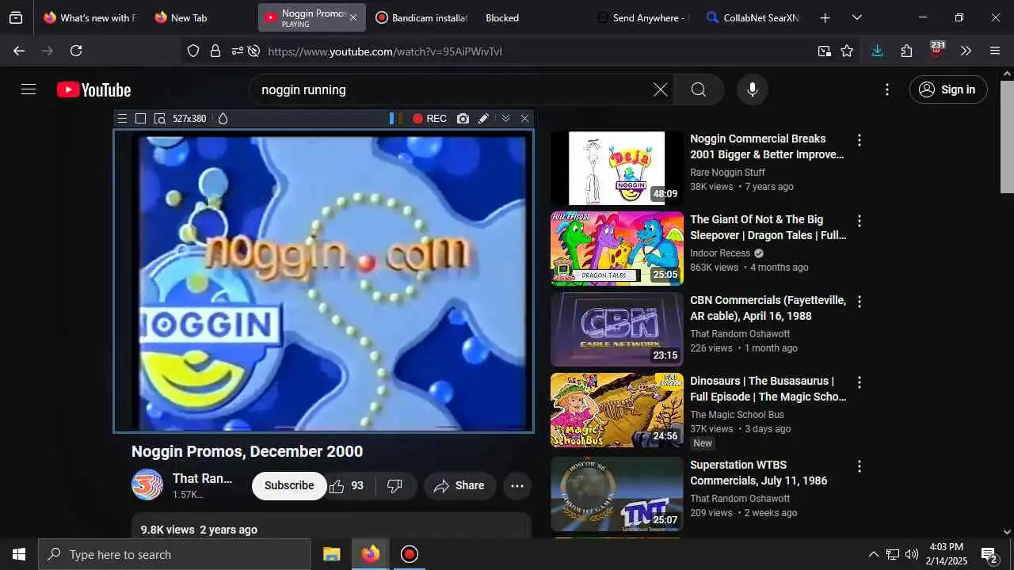Viewport: 1014px width, 570px height.
Task: Open Noggin Commercial Breaks 2001 title link
Action: (768, 146)
